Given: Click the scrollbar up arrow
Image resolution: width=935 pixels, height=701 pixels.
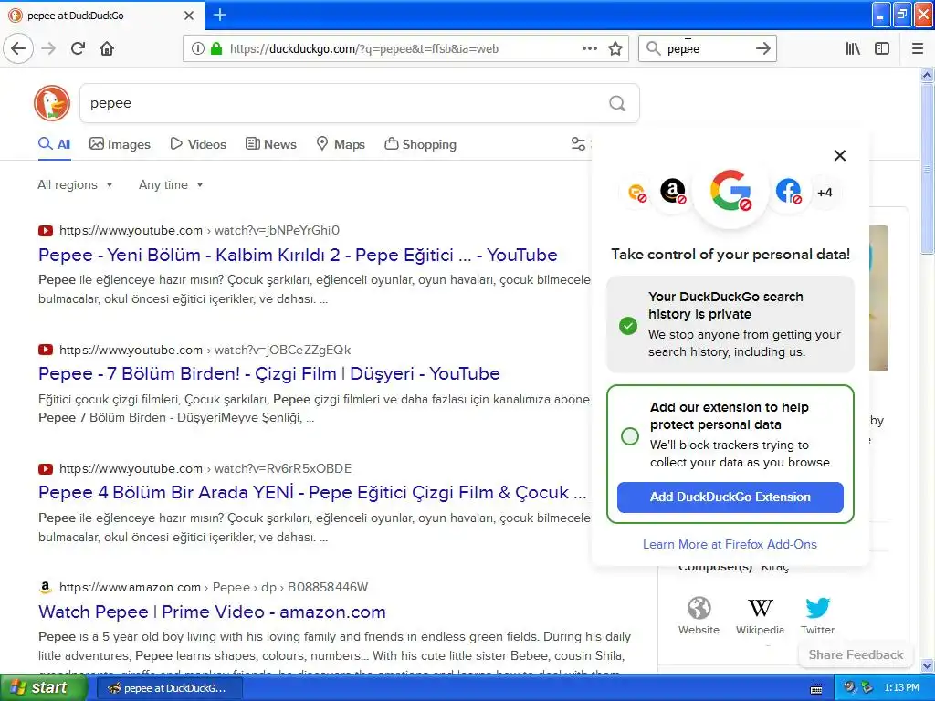Looking at the screenshot, I should 928,75.
